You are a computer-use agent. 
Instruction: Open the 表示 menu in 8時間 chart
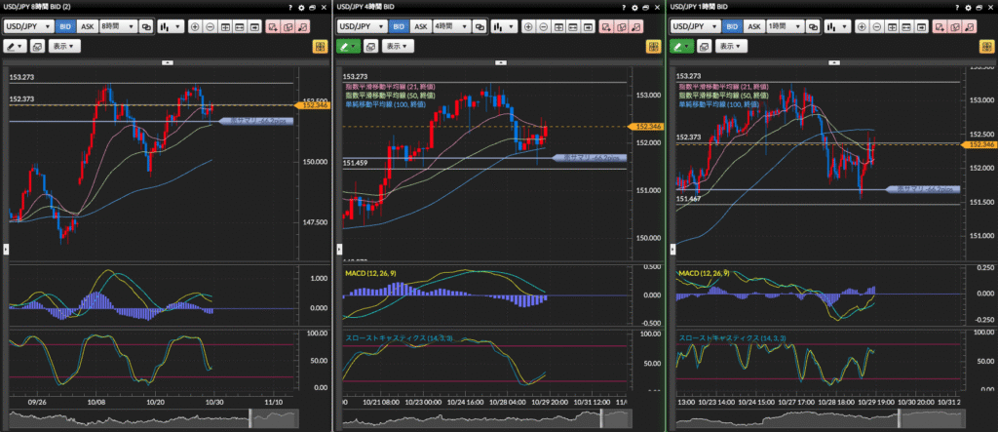pos(64,46)
